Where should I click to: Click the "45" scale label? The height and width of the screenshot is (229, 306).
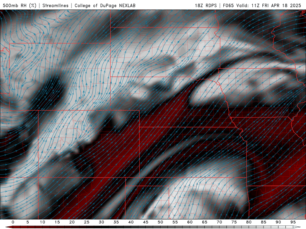pyautogui.click(x=146, y=222)
